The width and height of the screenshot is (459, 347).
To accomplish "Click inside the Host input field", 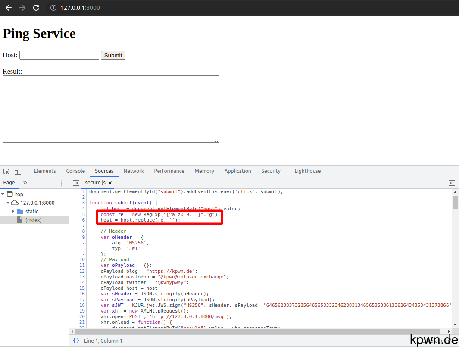I will pos(59,55).
